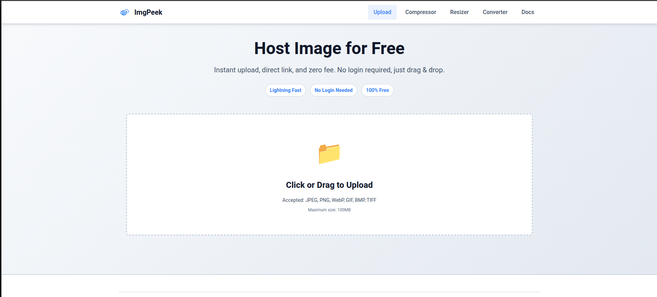Click the 'Host Image for Free' heading

click(329, 48)
